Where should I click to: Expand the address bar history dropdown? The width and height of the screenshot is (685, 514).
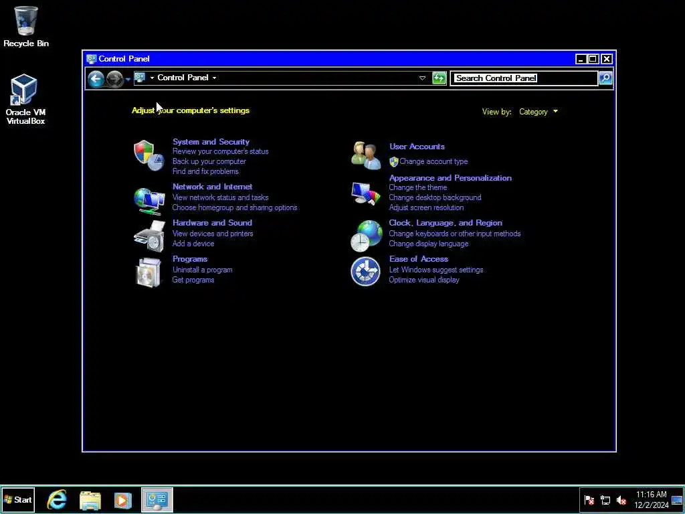pyautogui.click(x=422, y=78)
